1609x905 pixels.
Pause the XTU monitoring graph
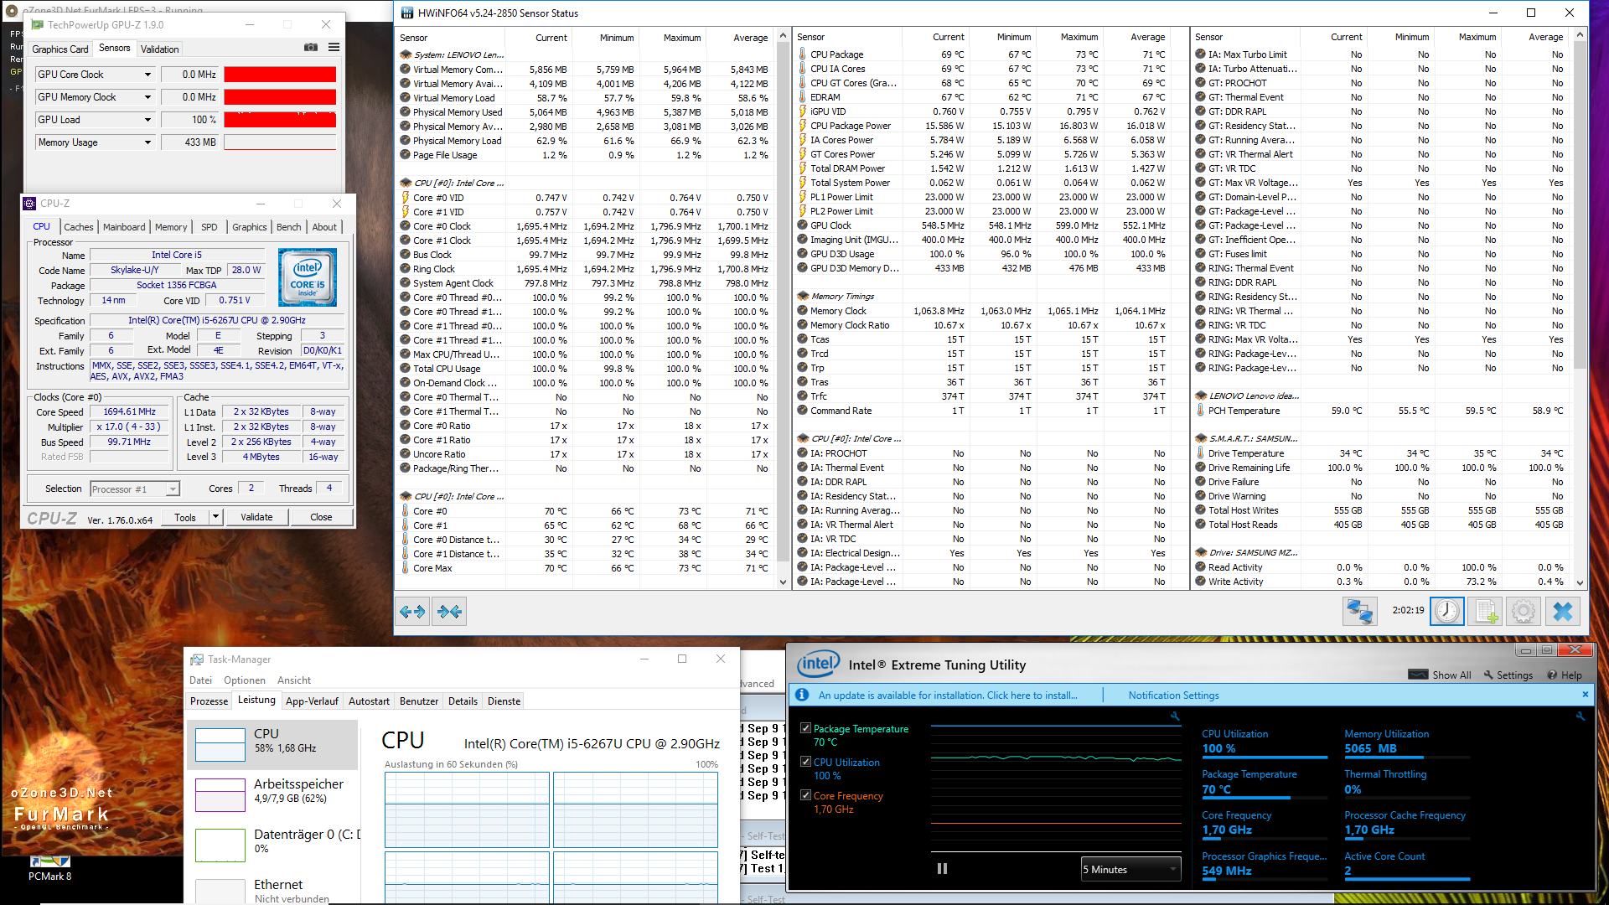(942, 869)
